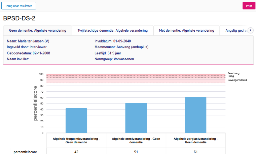Select percentielscore value 42 cell
256x154 pixels.
(x=76, y=152)
